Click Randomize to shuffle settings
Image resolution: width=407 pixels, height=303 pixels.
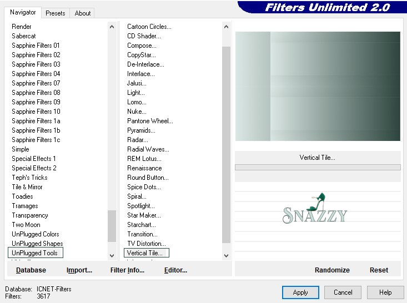click(x=332, y=270)
